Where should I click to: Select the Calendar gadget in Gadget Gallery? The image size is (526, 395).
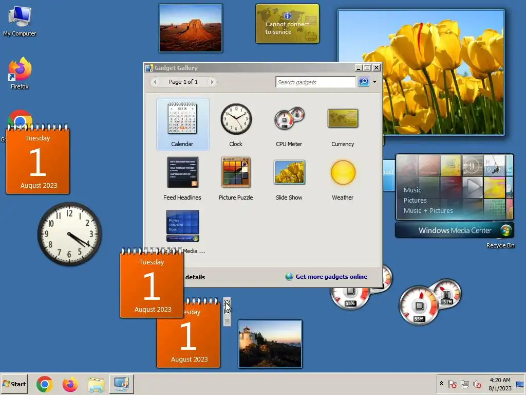click(x=182, y=124)
